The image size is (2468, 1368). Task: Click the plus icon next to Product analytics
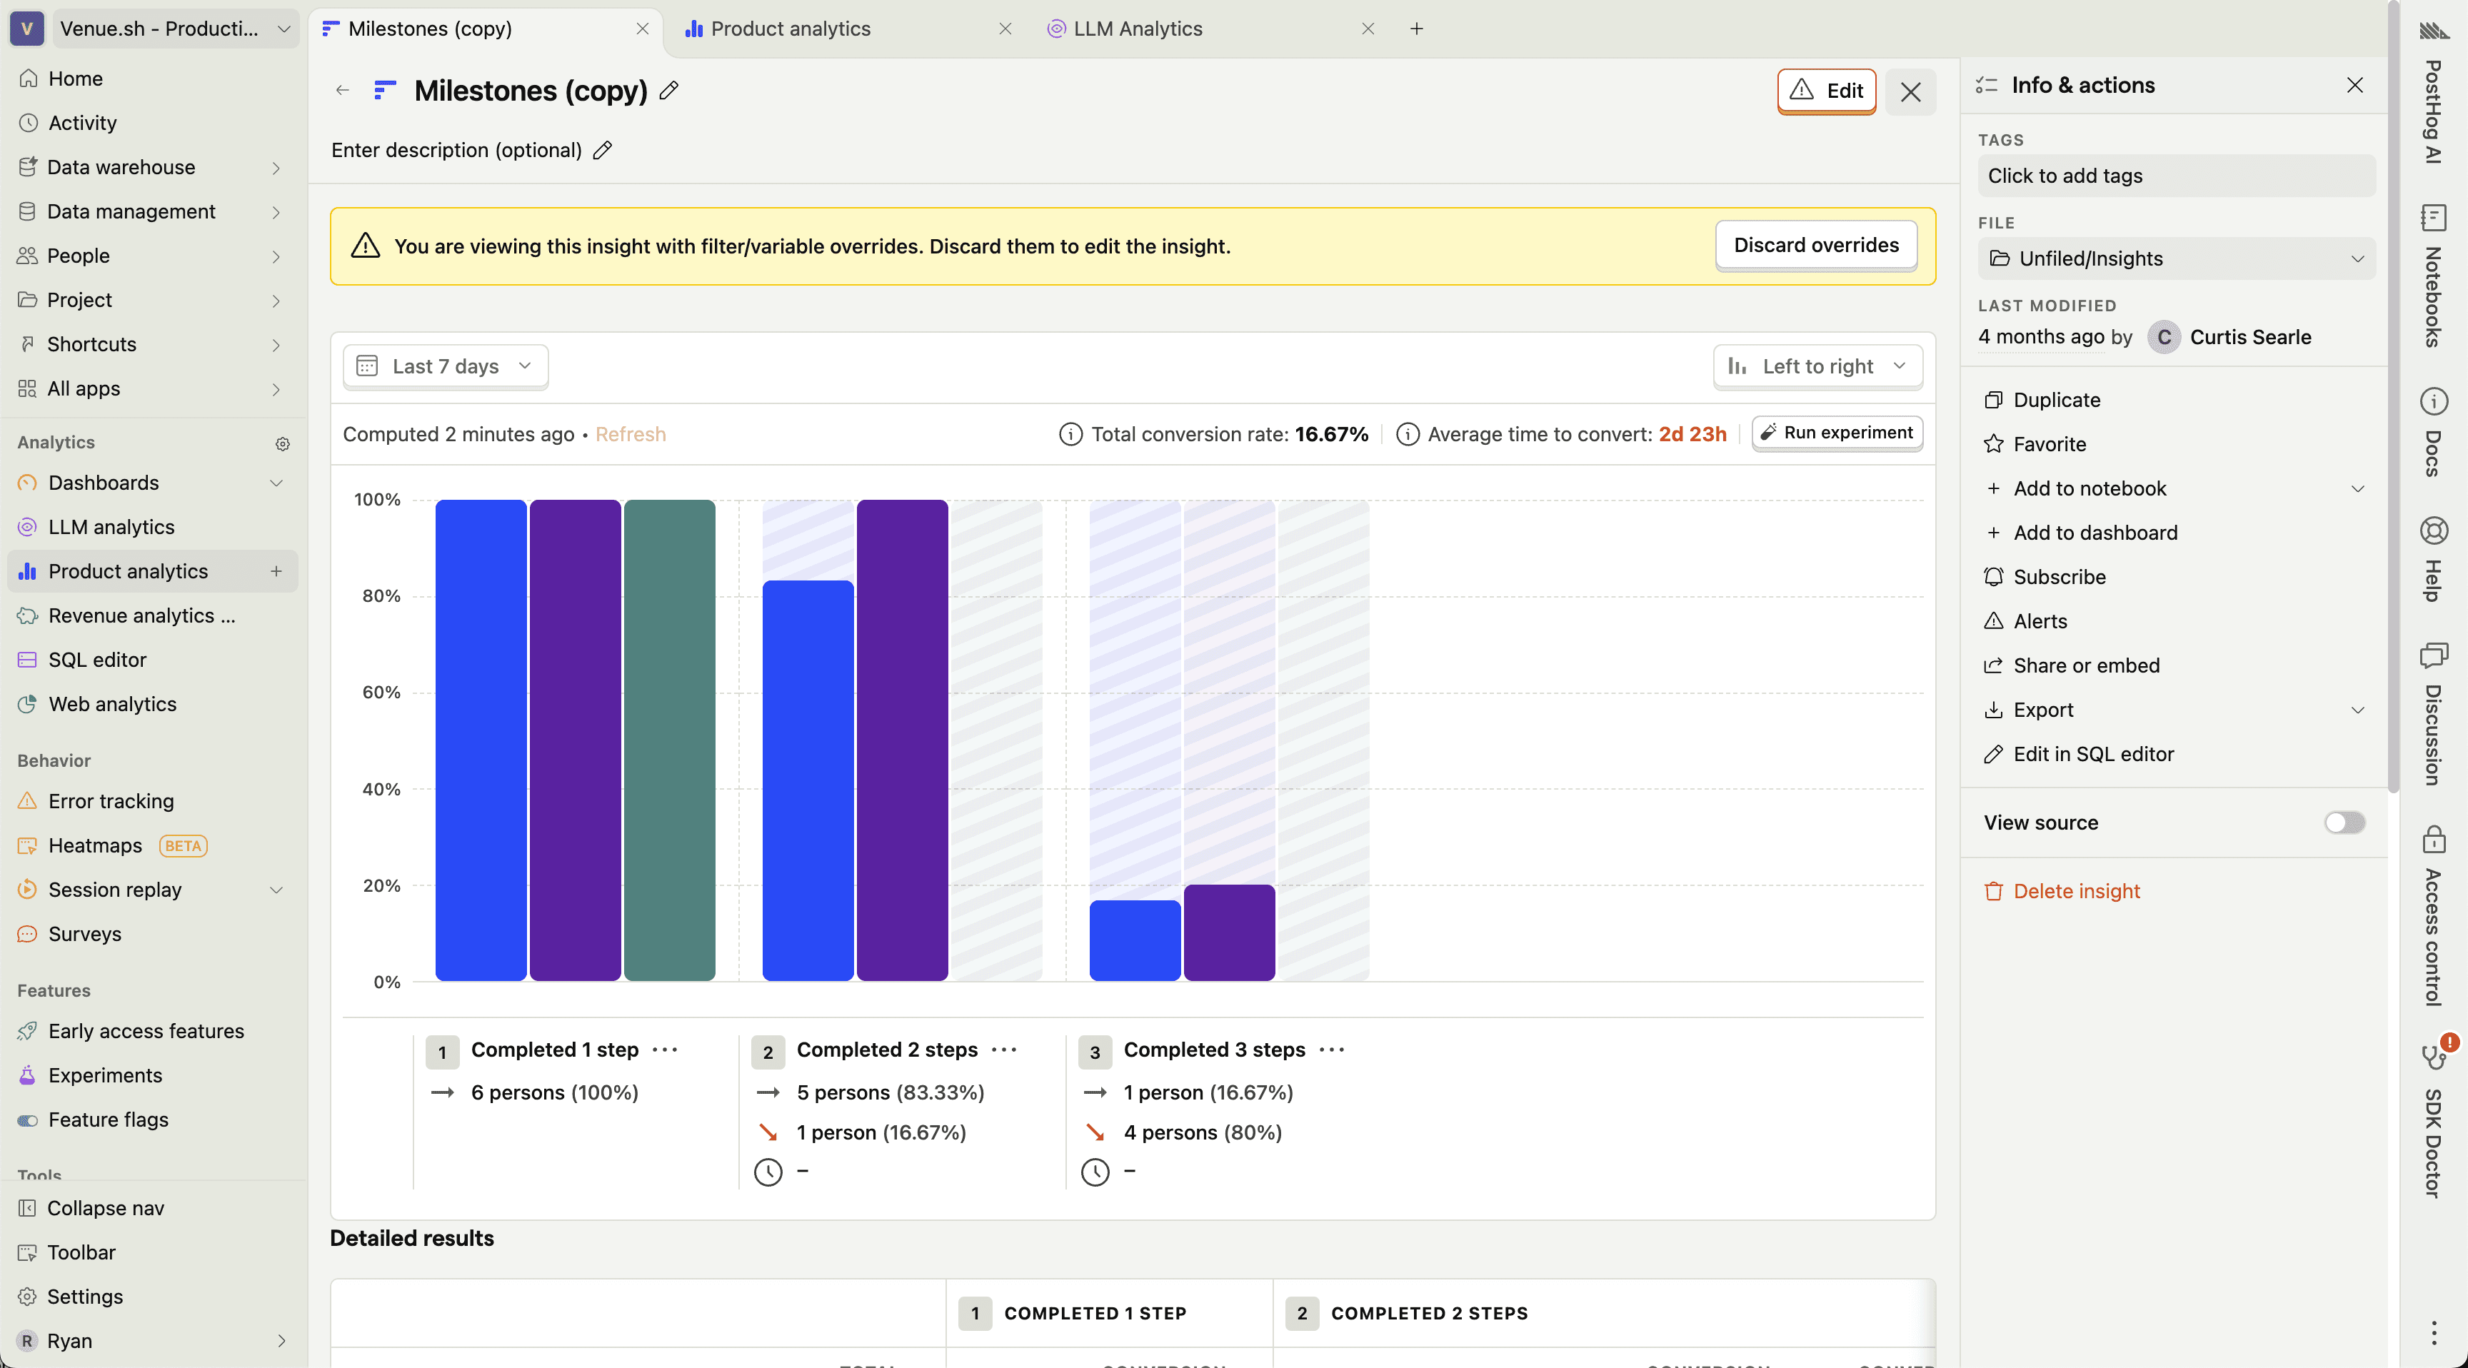(276, 571)
